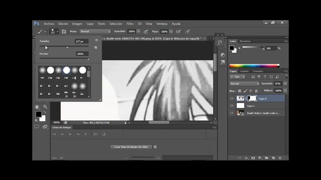Open arrow beside Crear línea de tiempo
The height and width of the screenshot is (180, 321).
click(155, 147)
